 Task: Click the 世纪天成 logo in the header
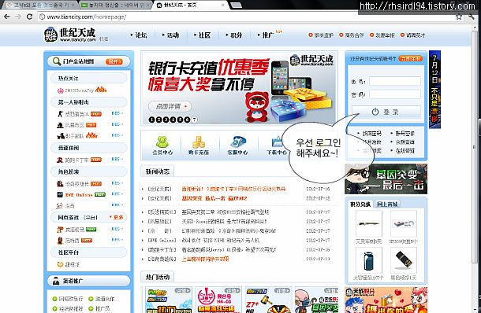(70, 35)
